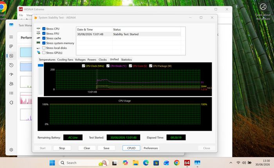Enable the Stress local disks checkbox

click(x=44, y=48)
